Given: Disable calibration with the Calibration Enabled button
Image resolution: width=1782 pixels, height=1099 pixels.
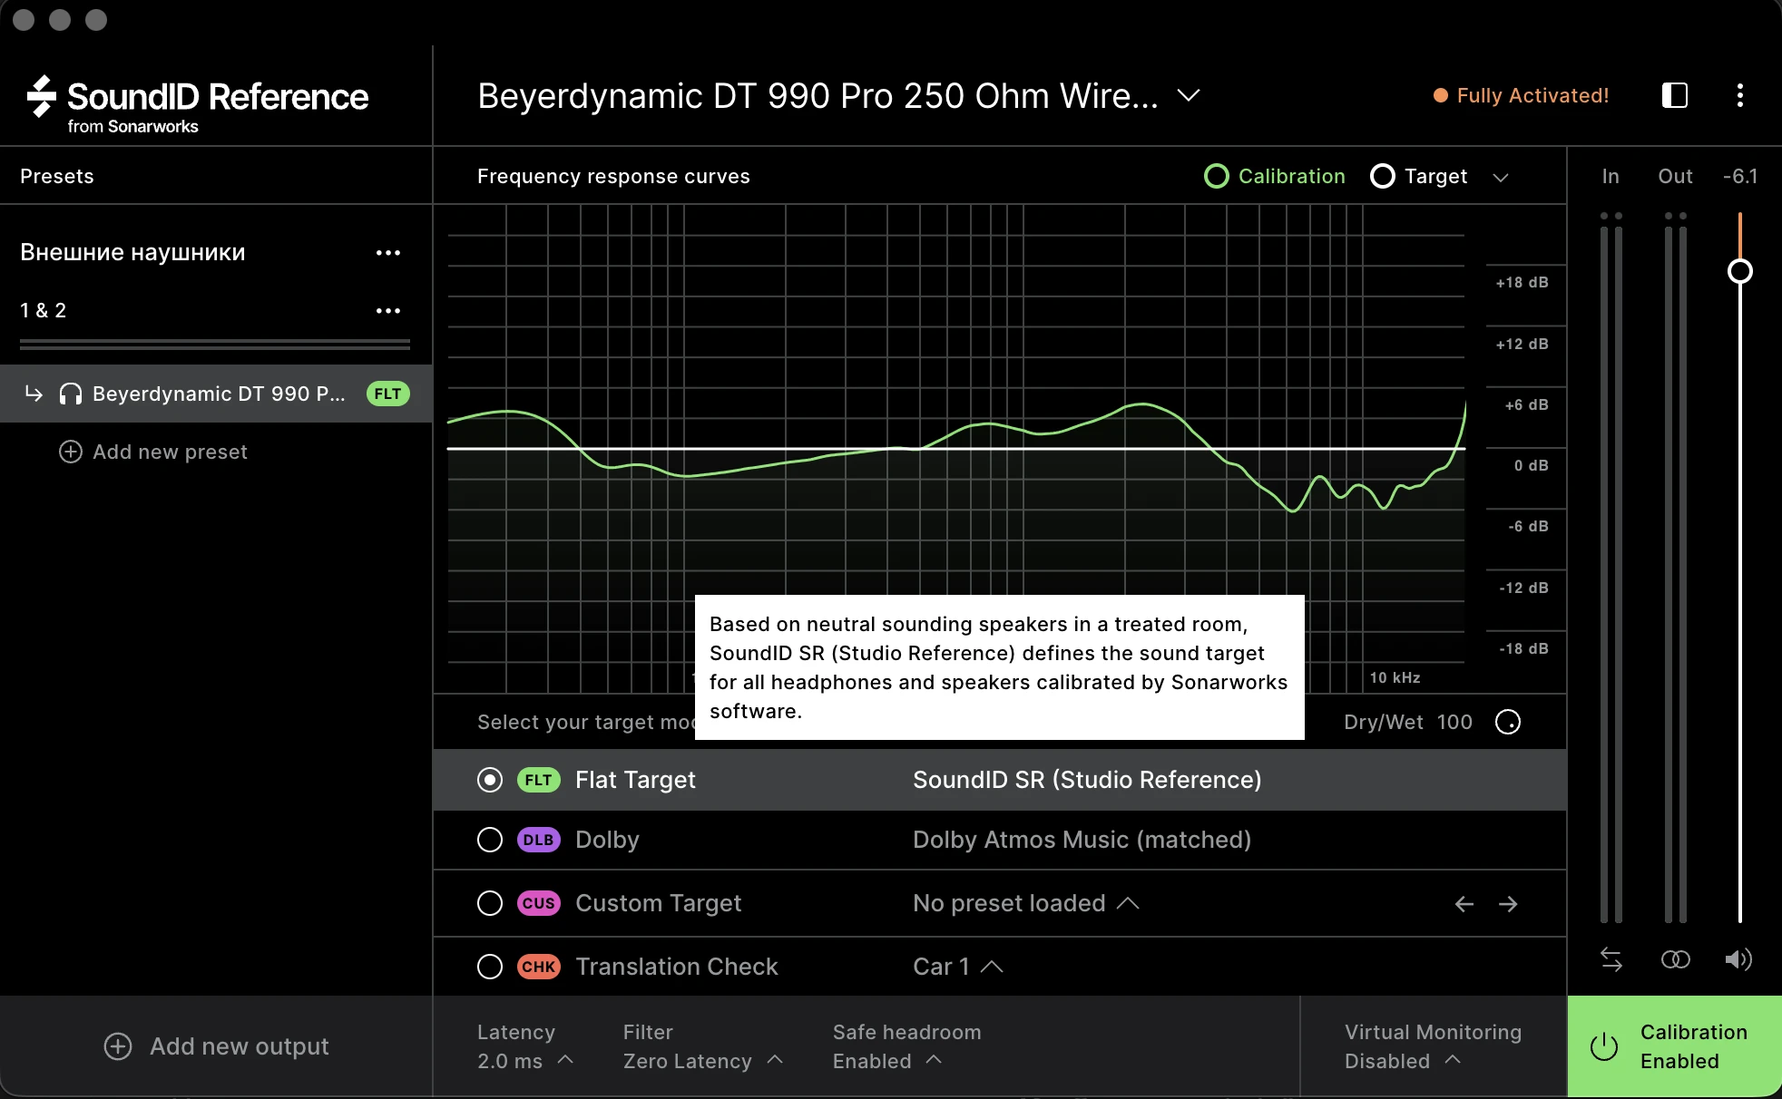Looking at the screenshot, I should click(x=1675, y=1046).
